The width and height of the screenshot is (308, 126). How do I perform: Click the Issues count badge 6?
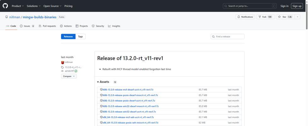33,26
